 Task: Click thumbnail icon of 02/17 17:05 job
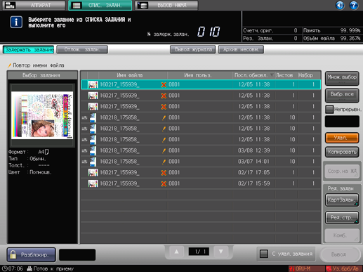pos(93,172)
